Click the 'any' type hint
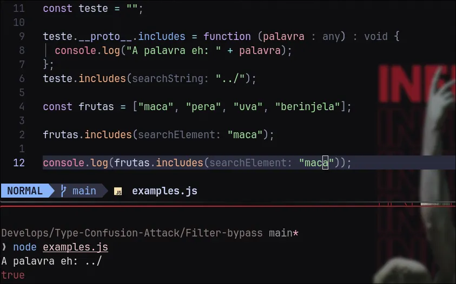 pos(331,37)
